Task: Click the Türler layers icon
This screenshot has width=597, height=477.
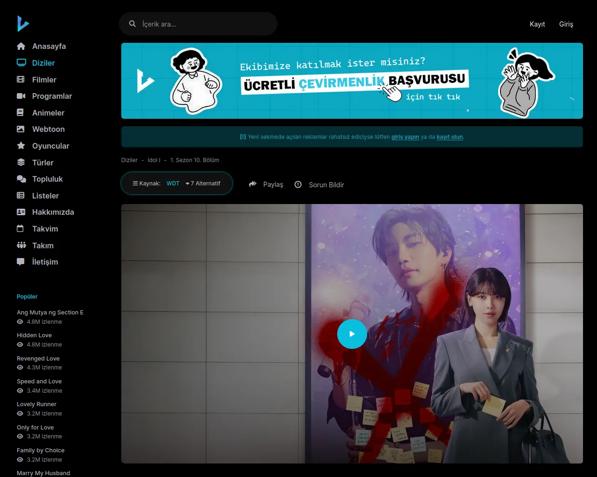Action: (21, 163)
